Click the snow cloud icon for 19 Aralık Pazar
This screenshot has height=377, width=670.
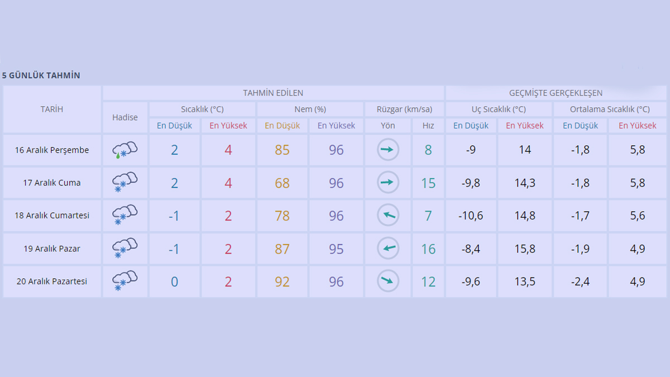125,249
